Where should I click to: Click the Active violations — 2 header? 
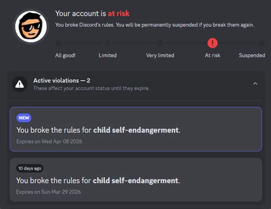pos(62,81)
